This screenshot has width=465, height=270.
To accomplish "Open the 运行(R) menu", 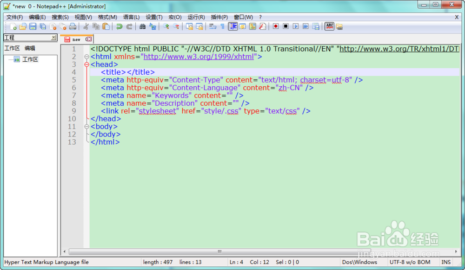I will click(196, 17).
